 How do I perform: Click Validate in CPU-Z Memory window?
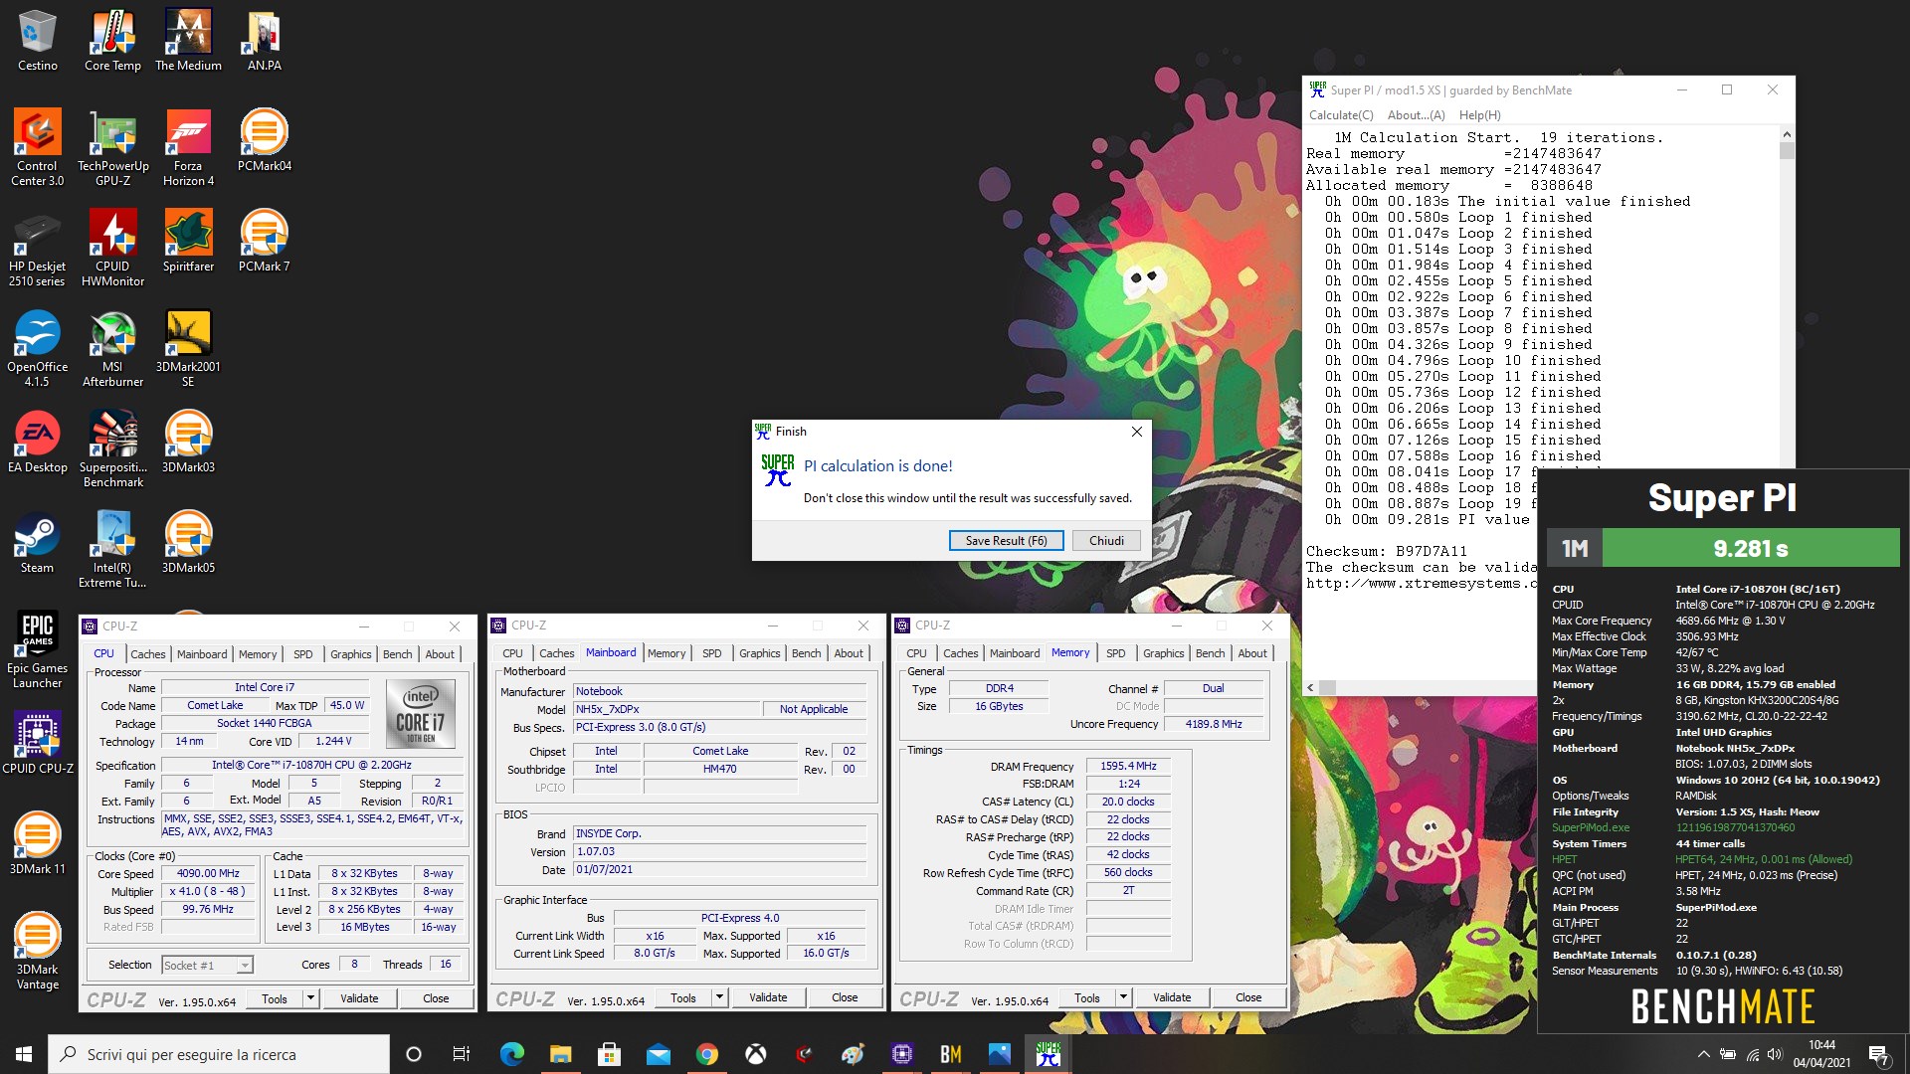pyautogui.click(x=1172, y=997)
